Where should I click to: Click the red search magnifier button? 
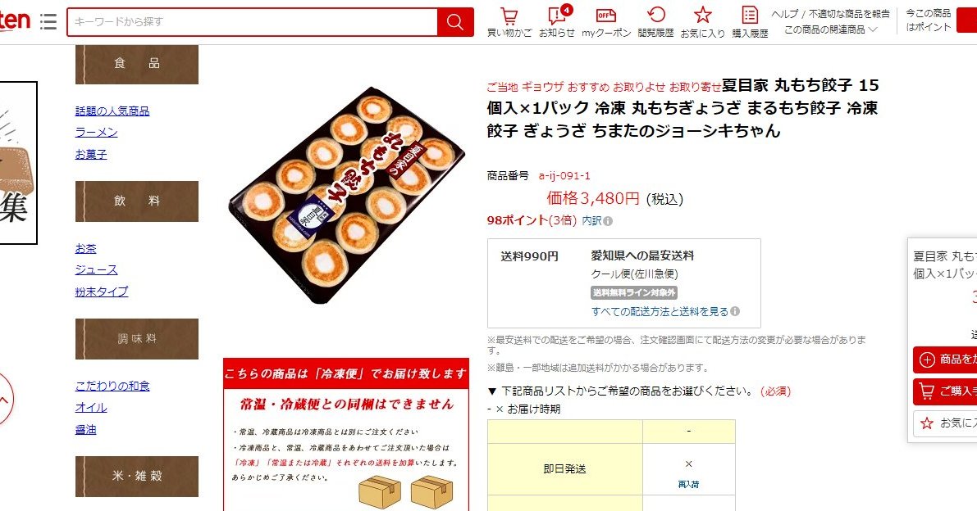pos(455,22)
